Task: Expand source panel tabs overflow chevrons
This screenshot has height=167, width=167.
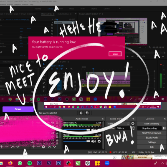Action: (76, 14)
